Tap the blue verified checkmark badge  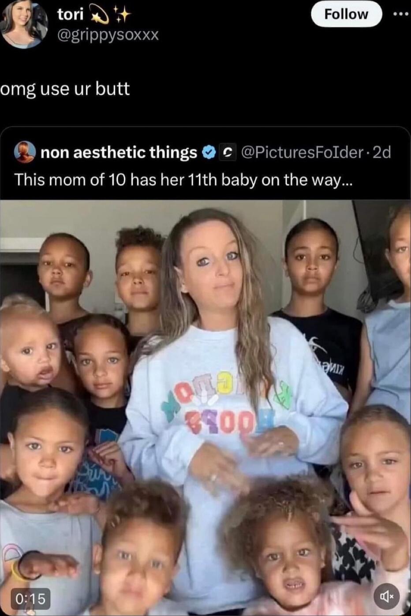(208, 153)
